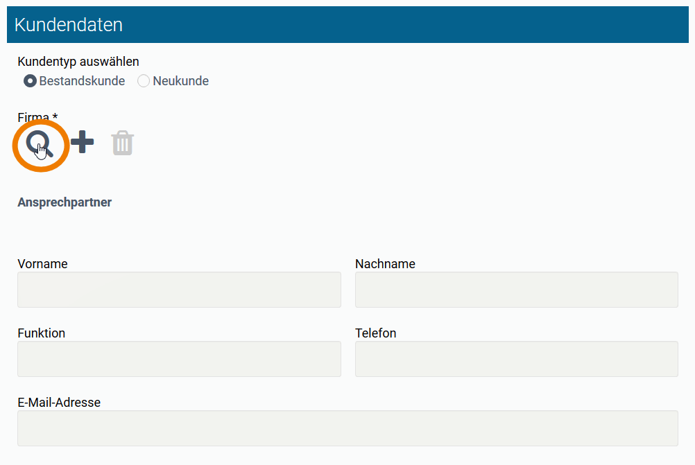Focus the Nachname text field
The height and width of the screenshot is (465, 695).
point(516,290)
